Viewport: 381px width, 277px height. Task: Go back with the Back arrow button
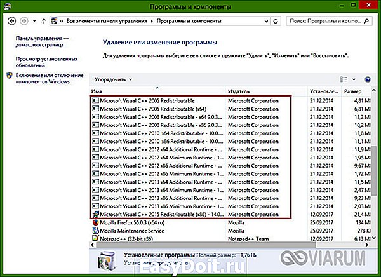pos(11,21)
